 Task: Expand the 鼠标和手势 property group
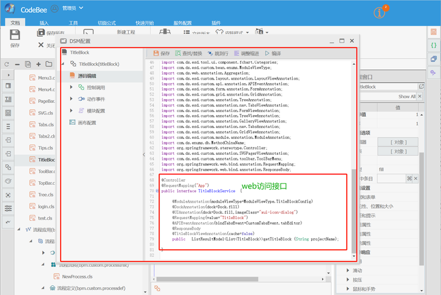click(x=348, y=289)
